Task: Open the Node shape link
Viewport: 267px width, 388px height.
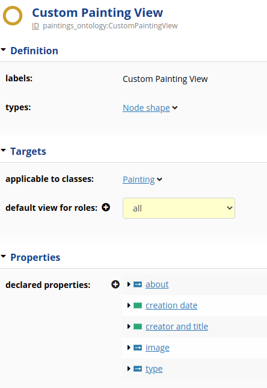Action: [146, 108]
